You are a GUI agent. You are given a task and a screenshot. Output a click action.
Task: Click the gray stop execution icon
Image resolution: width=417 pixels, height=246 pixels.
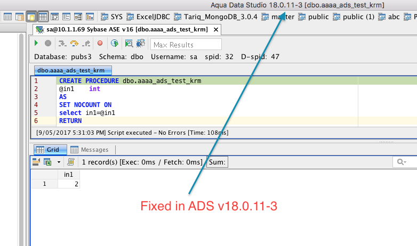click(48, 43)
